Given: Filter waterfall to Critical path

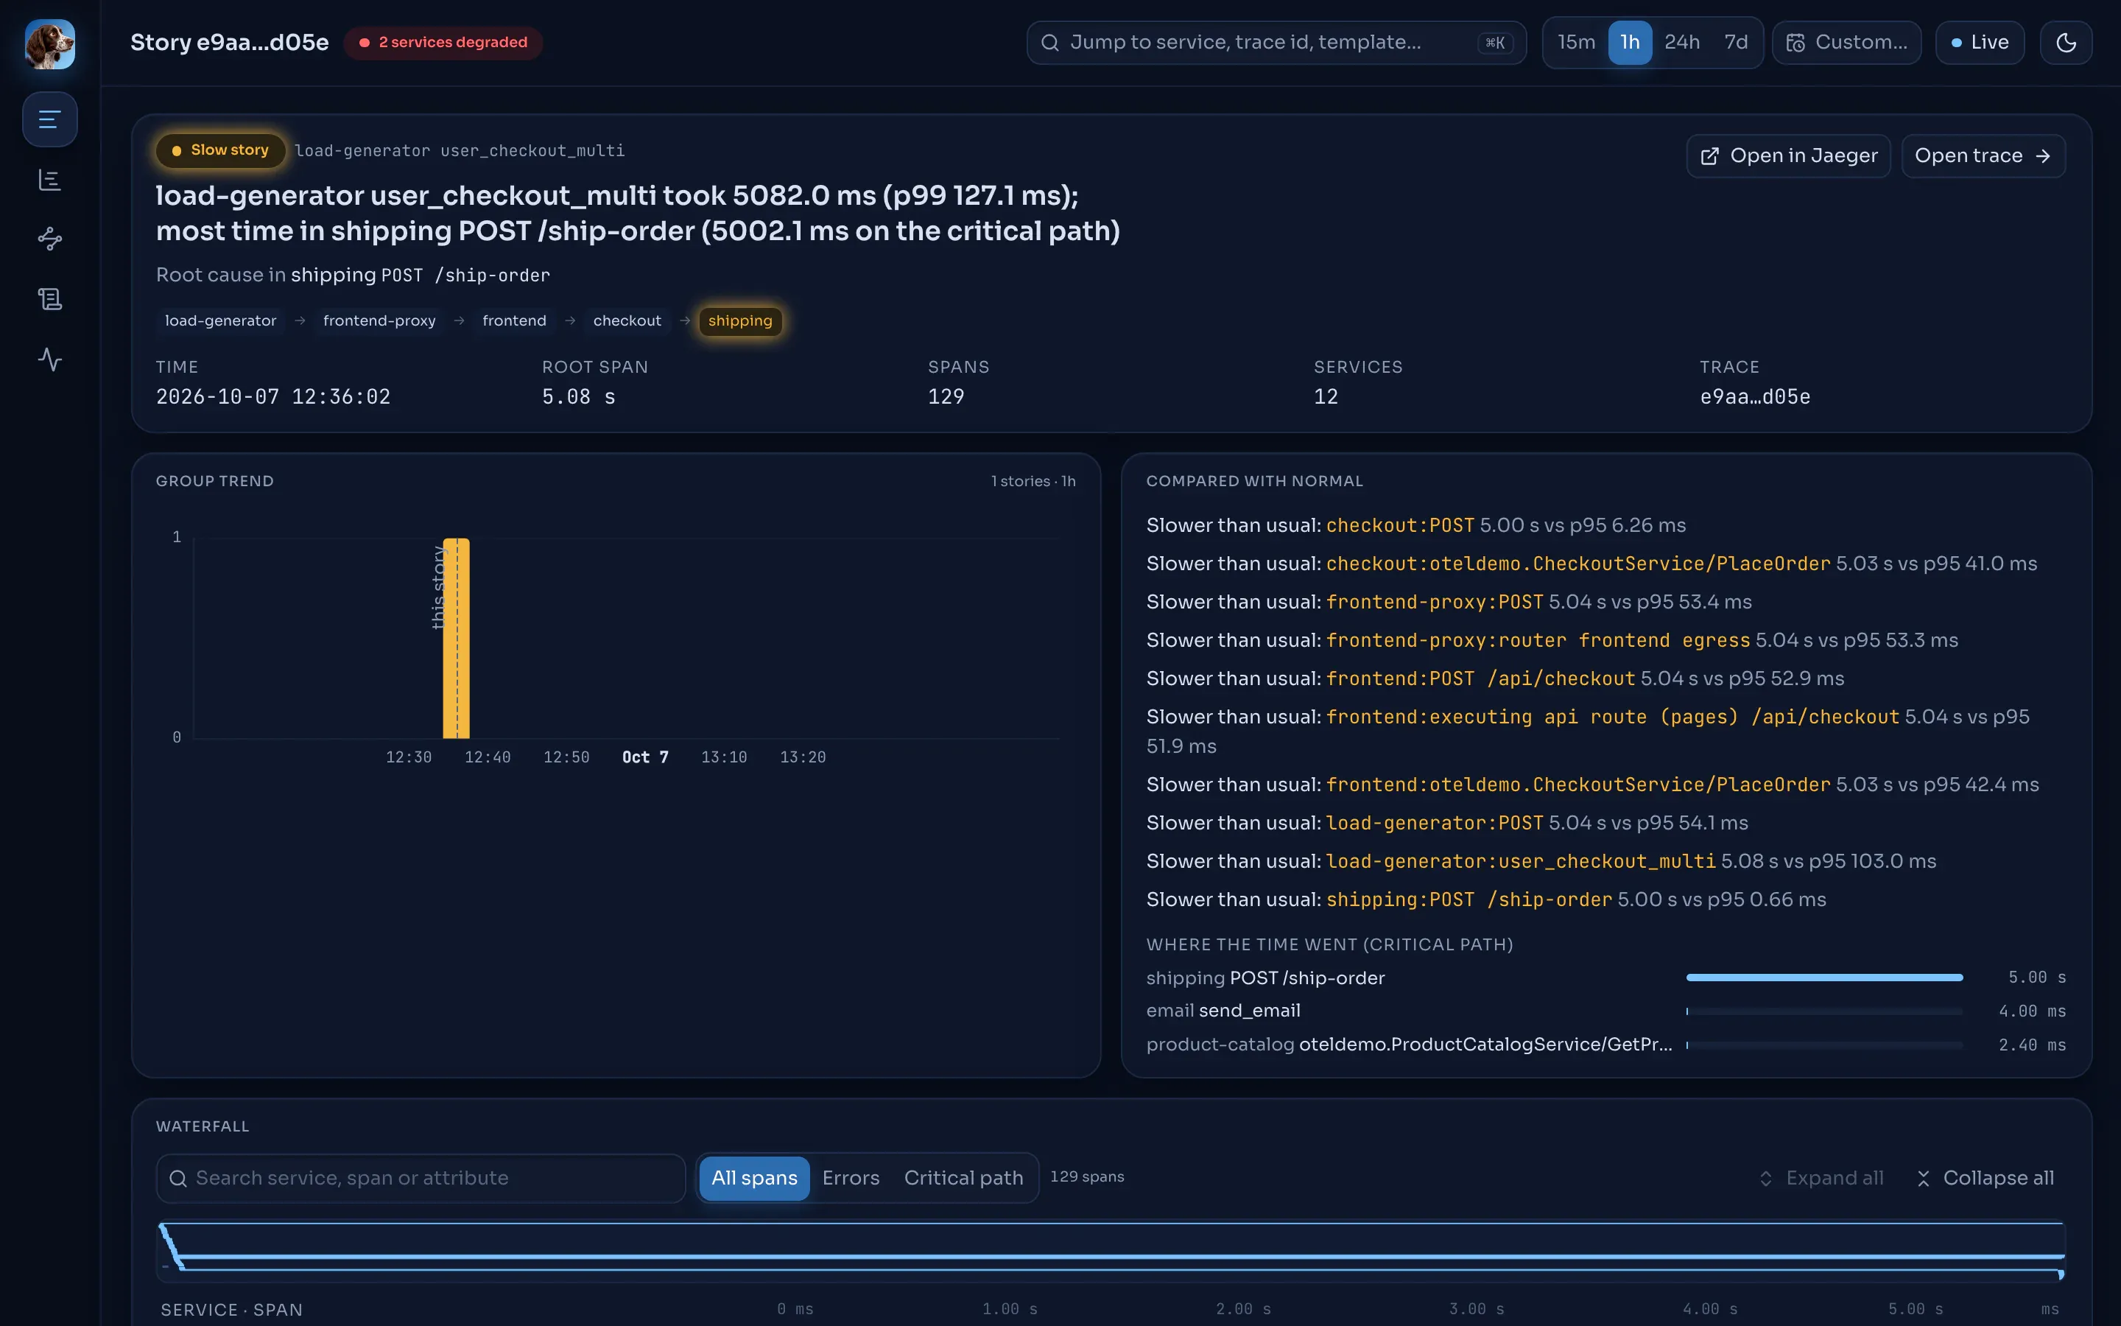Looking at the screenshot, I should coord(963,1178).
